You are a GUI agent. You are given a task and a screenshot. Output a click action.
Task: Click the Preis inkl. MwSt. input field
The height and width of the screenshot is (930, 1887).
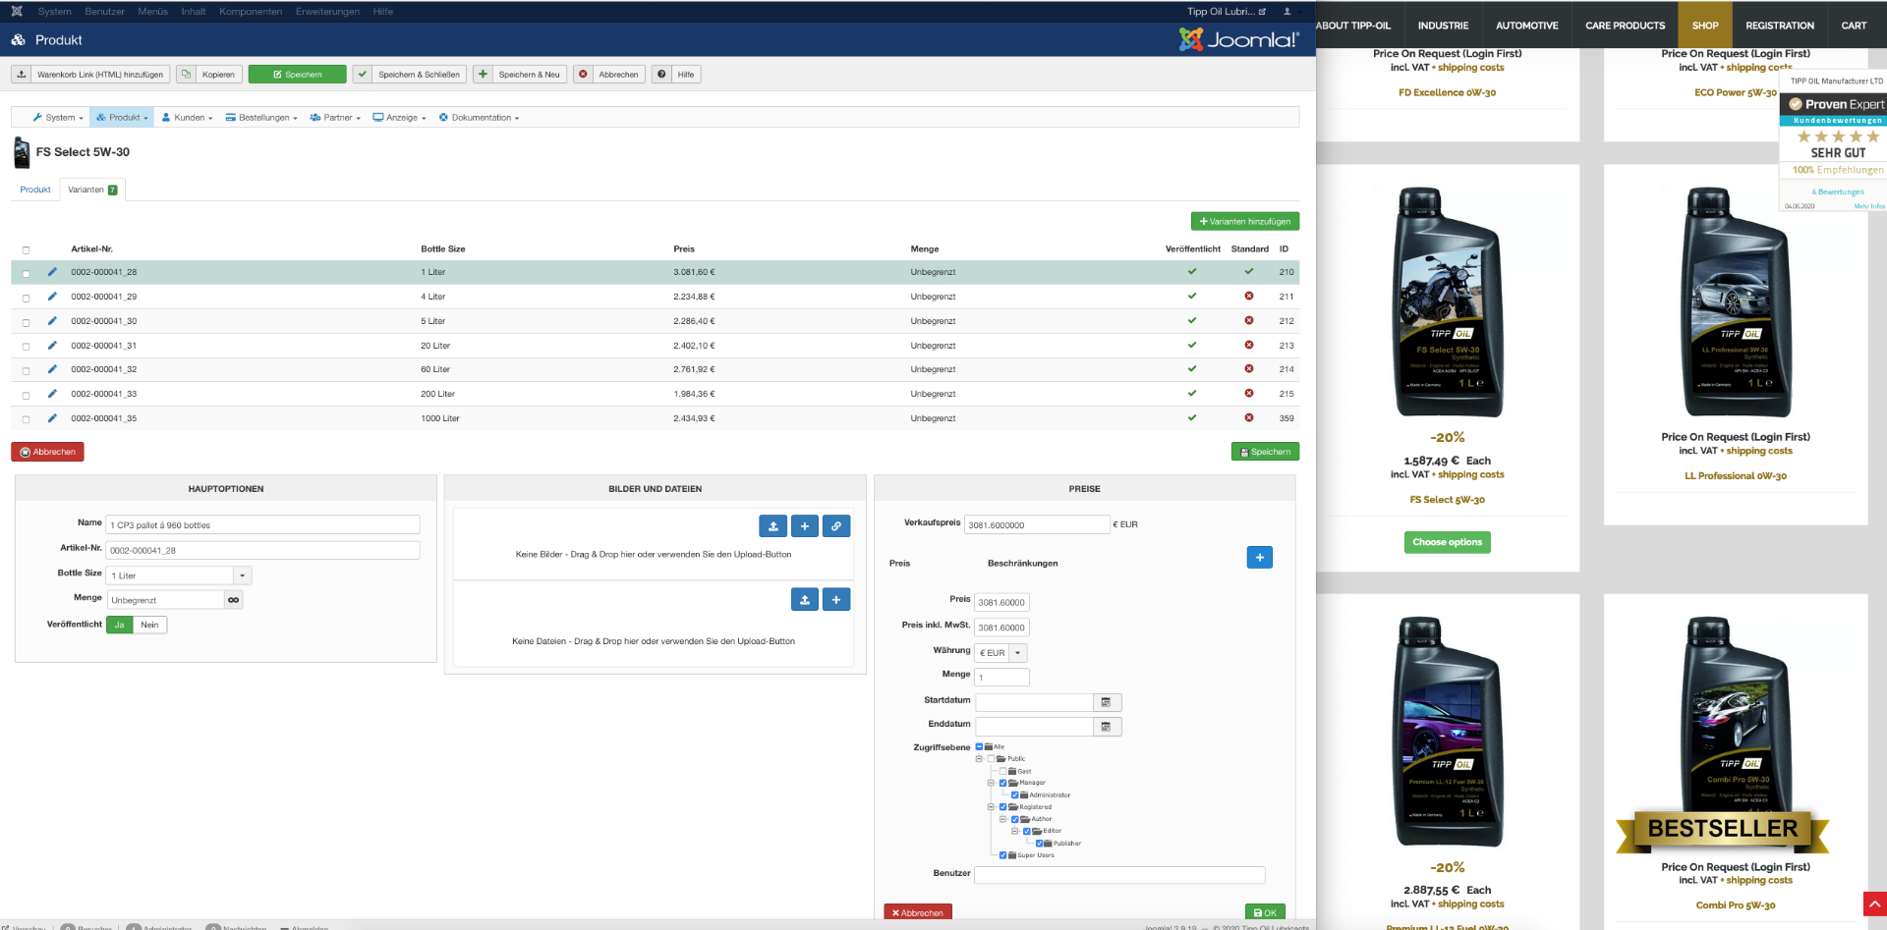coord(1001,628)
